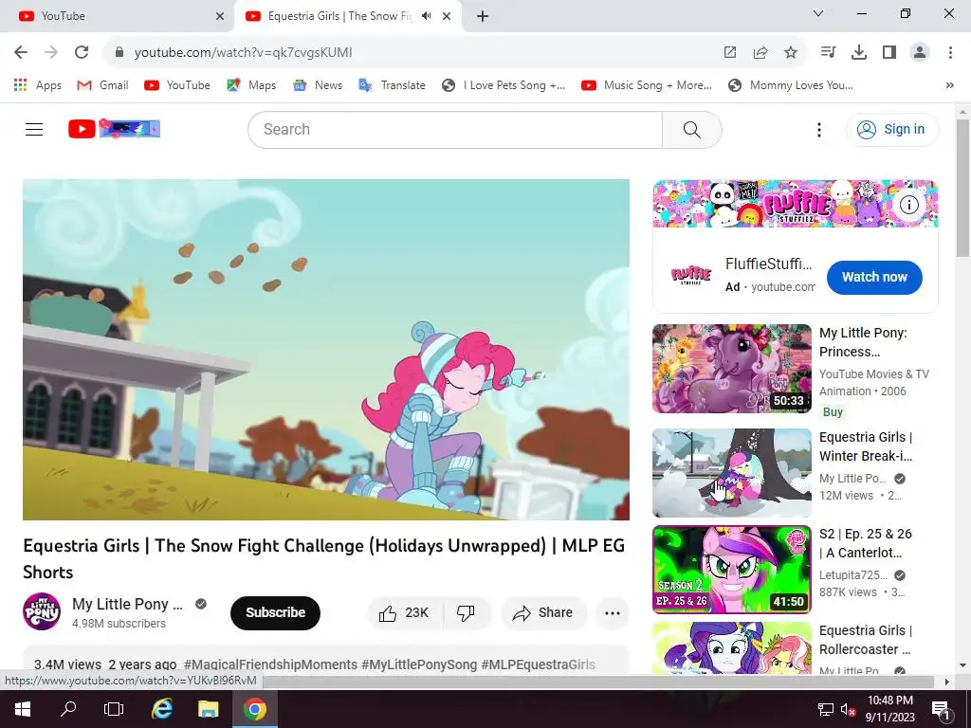Open the Chrome profile avatar
Image resolution: width=971 pixels, height=728 pixels.
[920, 53]
